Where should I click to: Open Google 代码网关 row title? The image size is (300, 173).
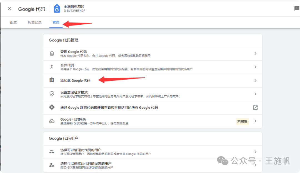pyautogui.click(x=73, y=119)
